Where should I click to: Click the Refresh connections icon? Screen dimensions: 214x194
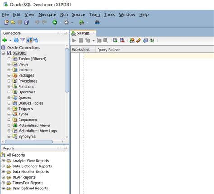coord(16,40)
